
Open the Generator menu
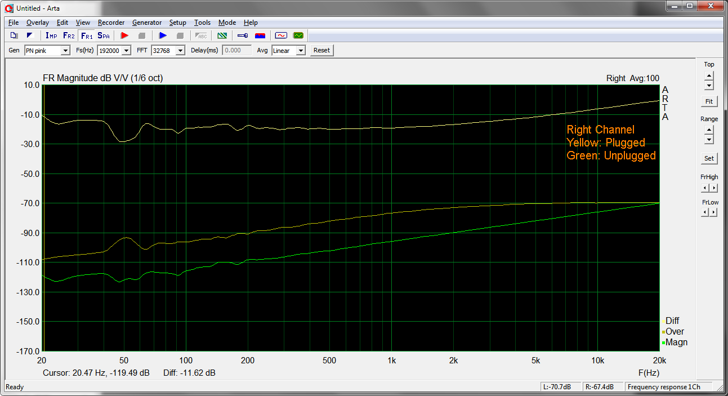point(147,23)
